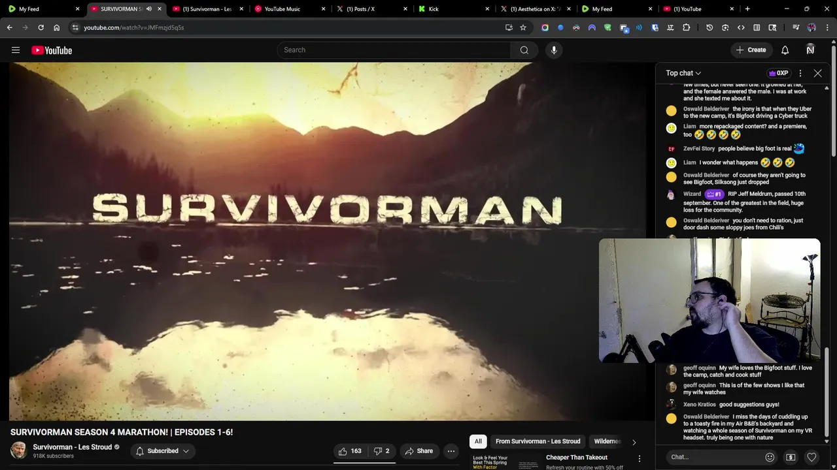The height and width of the screenshot is (470, 837).
Task: Like the video with thumbs up
Action: click(350, 451)
